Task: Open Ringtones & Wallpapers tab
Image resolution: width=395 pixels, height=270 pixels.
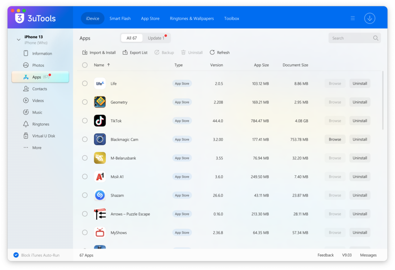Action: 192,18
